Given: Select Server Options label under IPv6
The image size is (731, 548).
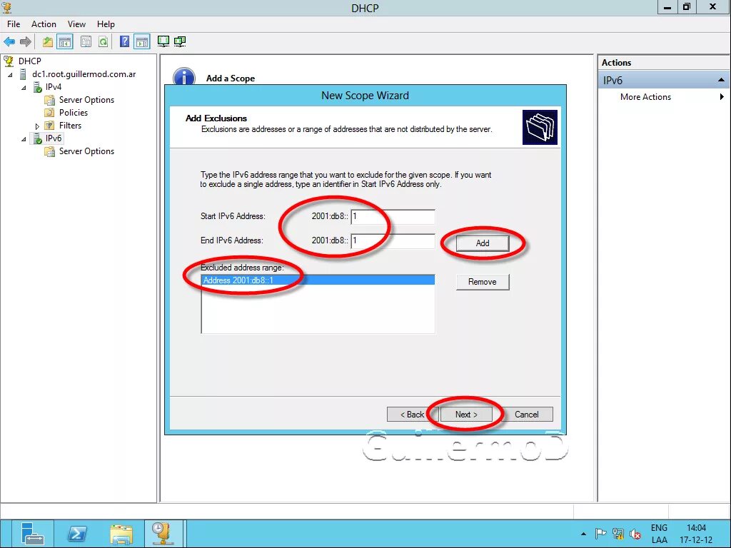Looking at the screenshot, I should 86,151.
